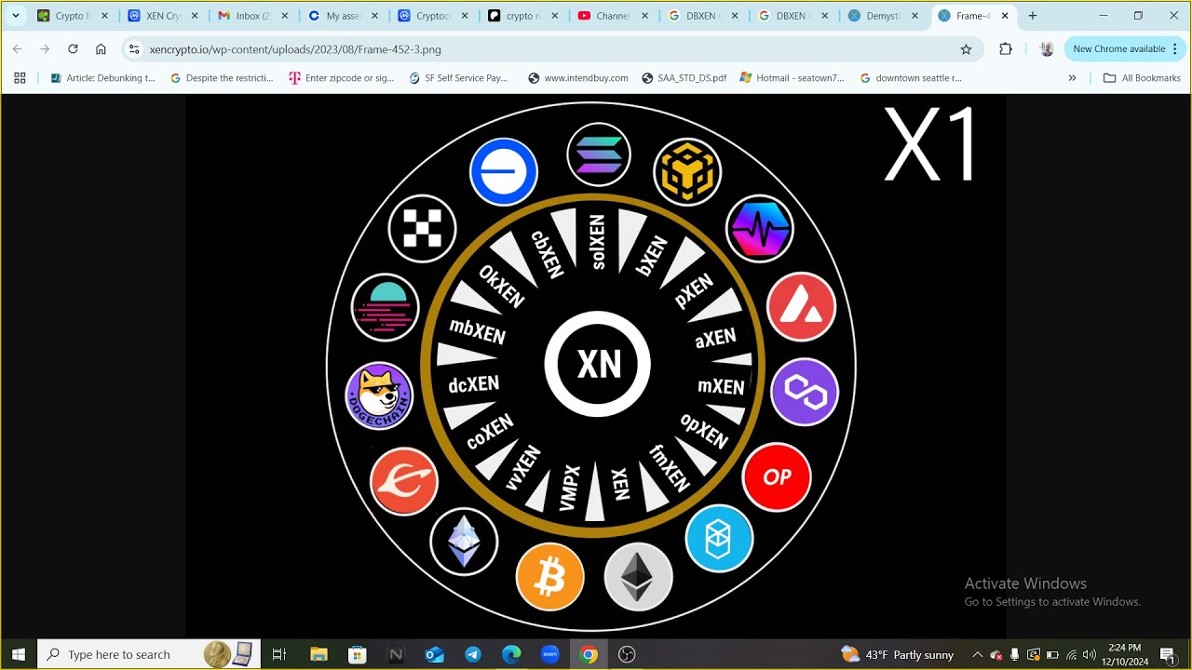Open the Windows Start menu

click(19, 654)
